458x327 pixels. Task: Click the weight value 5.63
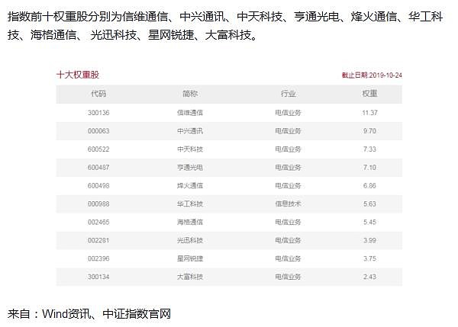[x=369, y=204]
